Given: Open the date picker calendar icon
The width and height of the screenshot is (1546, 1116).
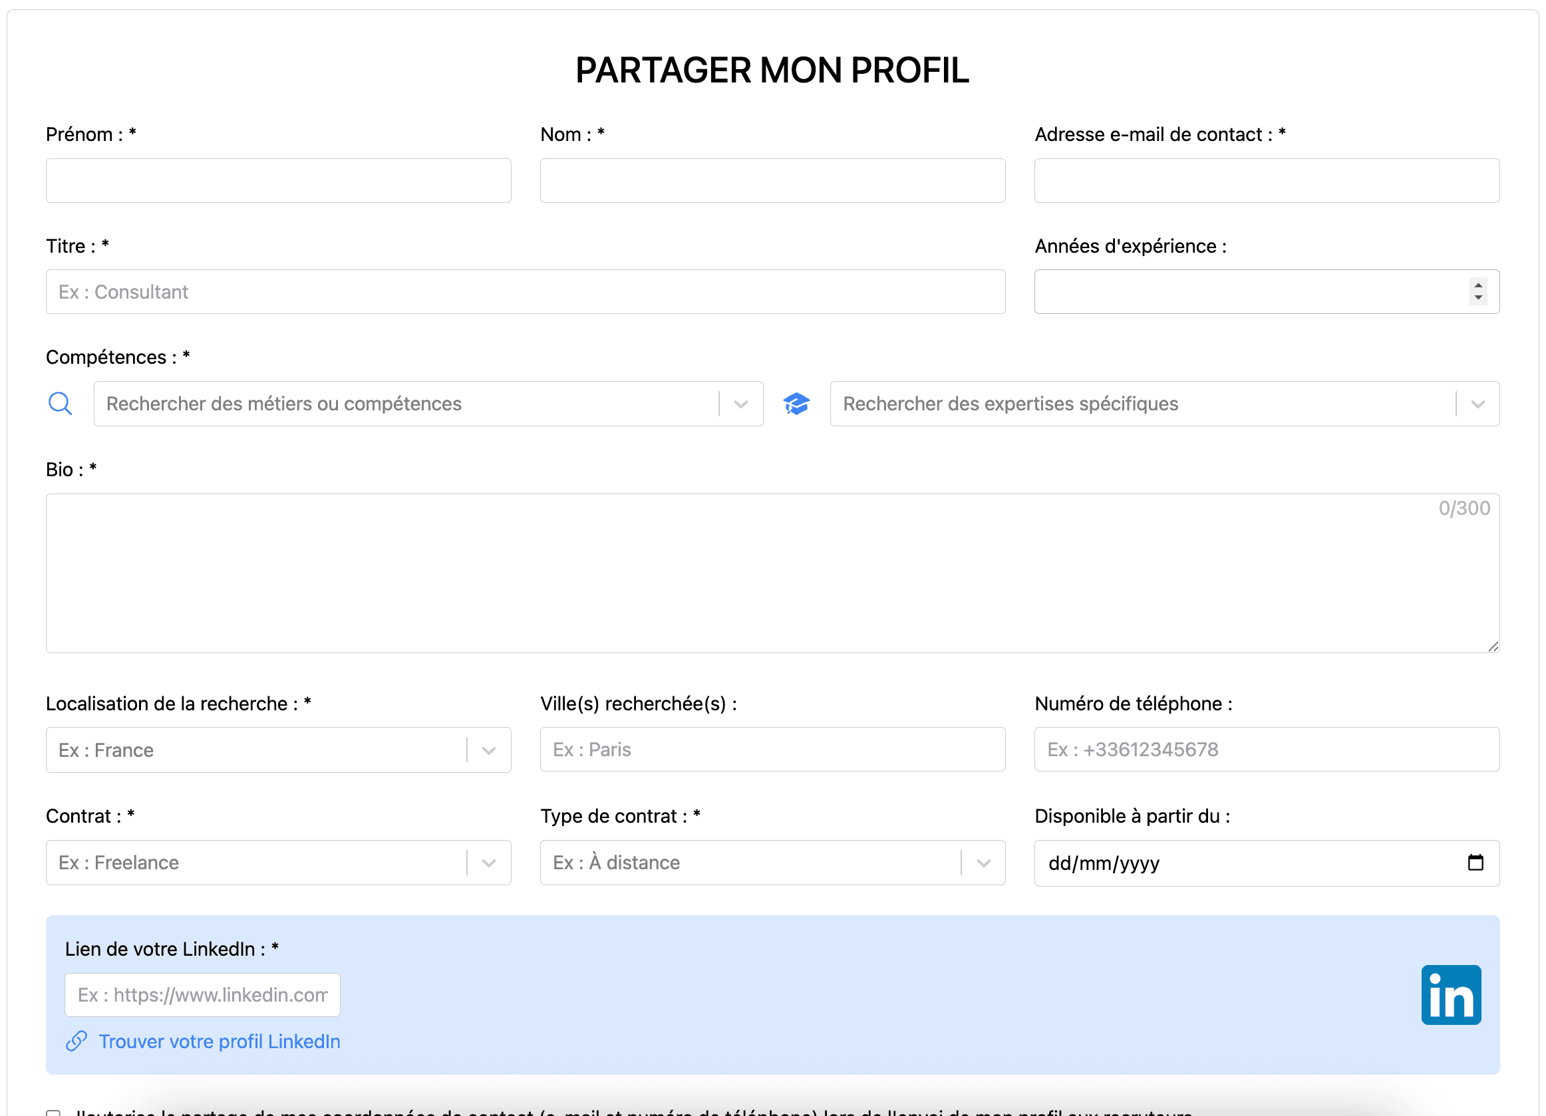Looking at the screenshot, I should point(1475,863).
